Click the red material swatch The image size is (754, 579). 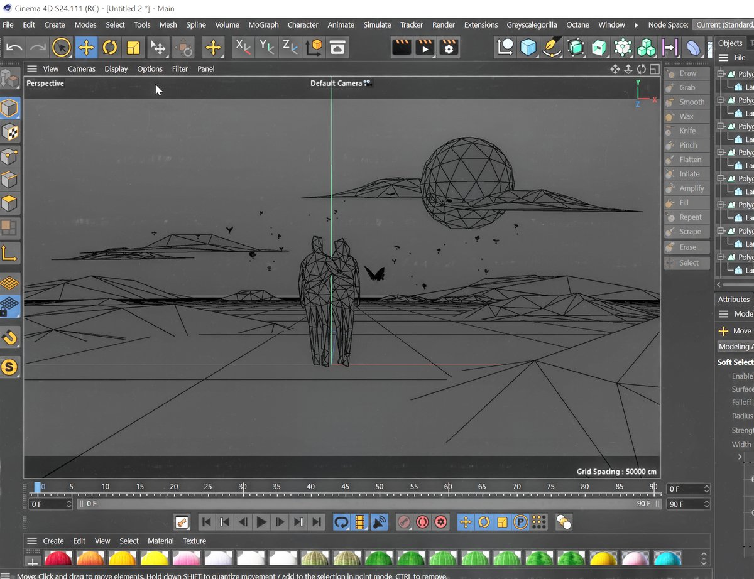coord(58,558)
